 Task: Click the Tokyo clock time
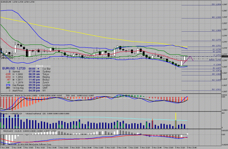(34, 74)
